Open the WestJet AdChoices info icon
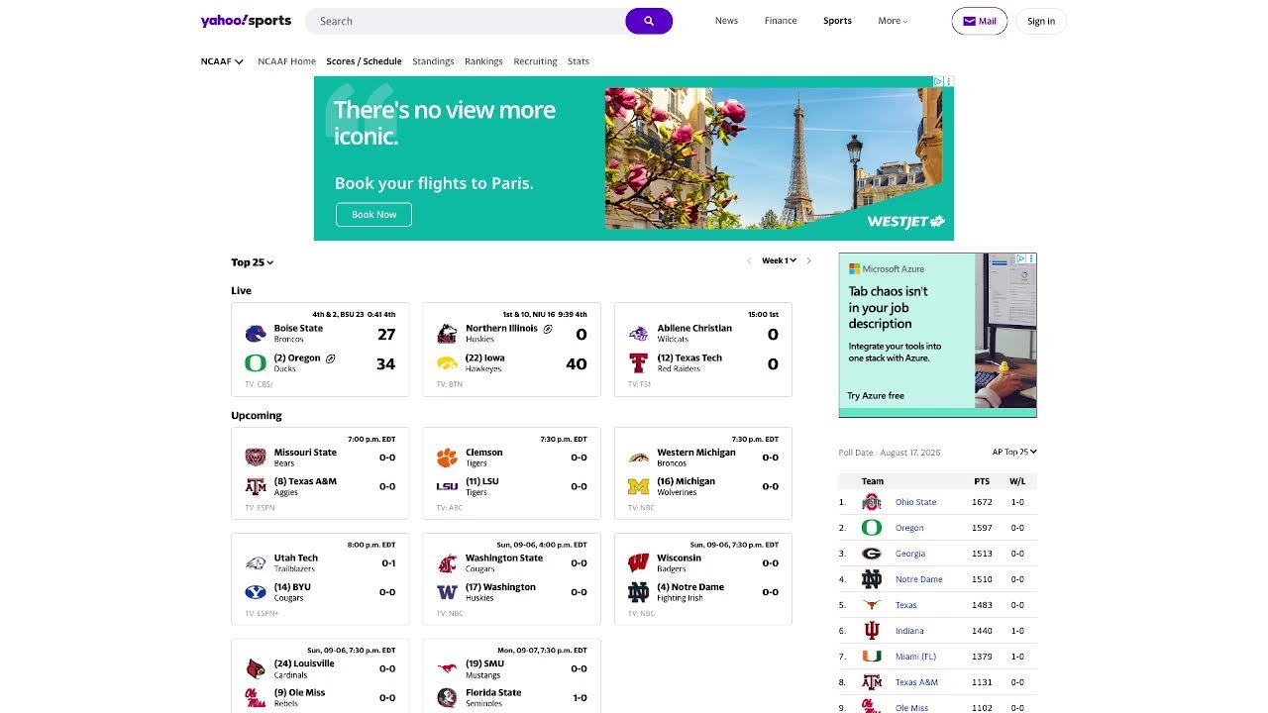The image size is (1268, 713). [x=938, y=81]
